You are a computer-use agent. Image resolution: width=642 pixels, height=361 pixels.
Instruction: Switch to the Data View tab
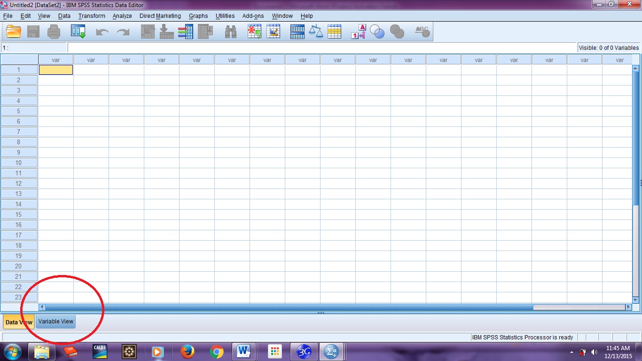(x=19, y=322)
